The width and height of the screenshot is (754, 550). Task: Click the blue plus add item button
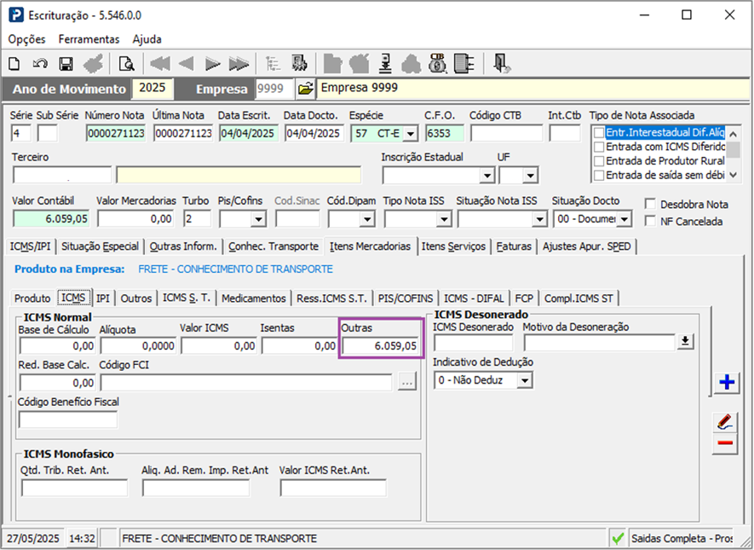tap(726, 382)
